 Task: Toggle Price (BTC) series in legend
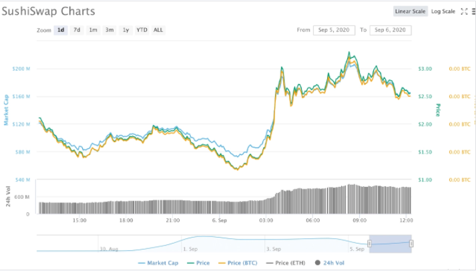238,263
